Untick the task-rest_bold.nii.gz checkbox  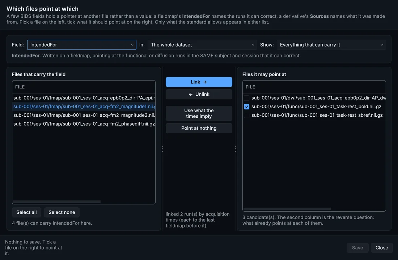(246, 107)
